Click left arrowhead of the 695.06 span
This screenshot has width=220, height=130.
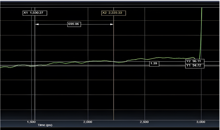[x=37, y=24]
